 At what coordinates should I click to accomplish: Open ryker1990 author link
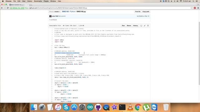pos(55,16)
